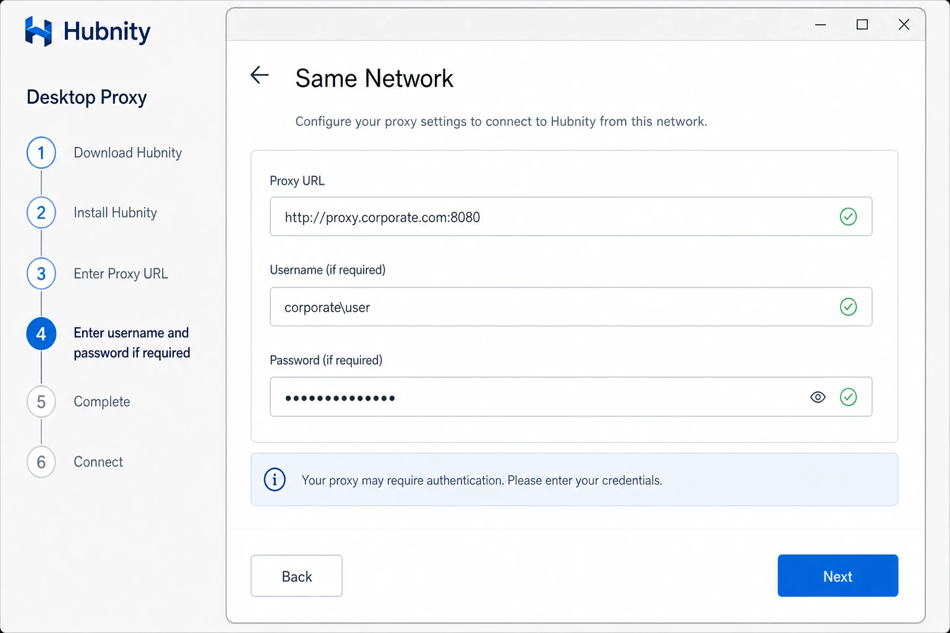The width and height of the screenshot is (950, 633).
Task: Open the Download Hubnity step label
Action: pos(127,153)
